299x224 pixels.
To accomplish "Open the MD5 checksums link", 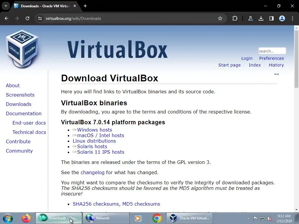I will pyautogui.click(x=141, y=204).
